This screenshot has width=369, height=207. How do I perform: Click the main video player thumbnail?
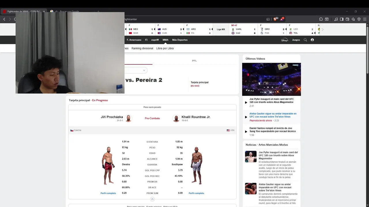272,79
